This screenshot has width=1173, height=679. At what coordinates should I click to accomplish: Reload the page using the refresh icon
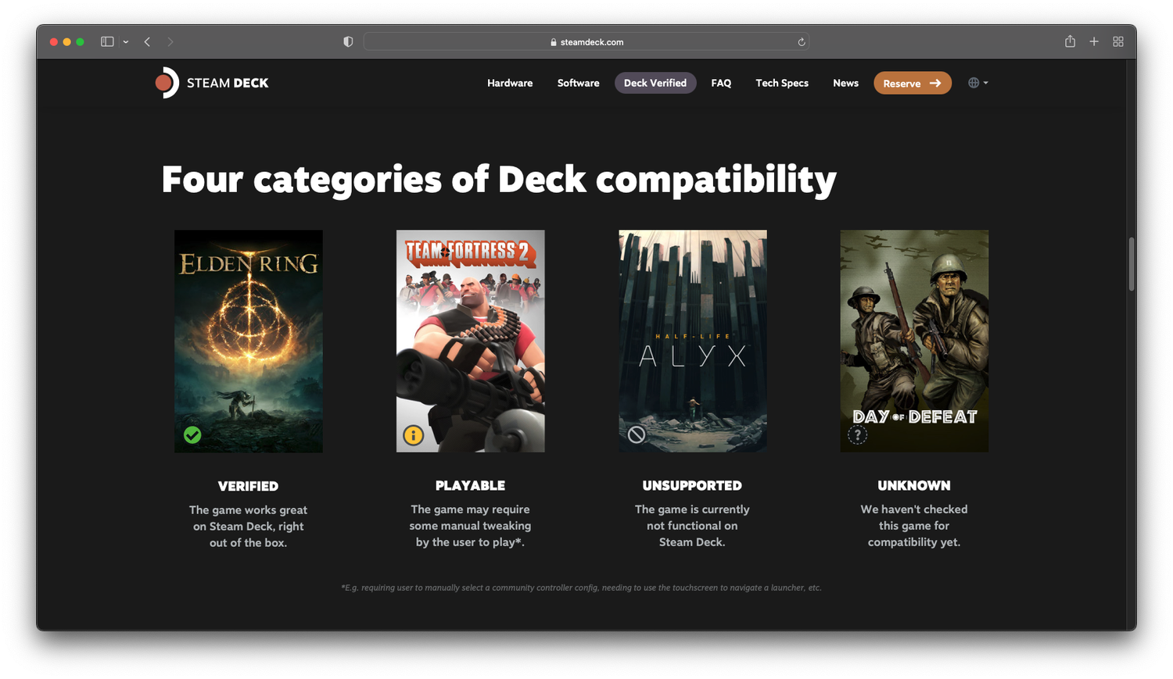[801, 41]
